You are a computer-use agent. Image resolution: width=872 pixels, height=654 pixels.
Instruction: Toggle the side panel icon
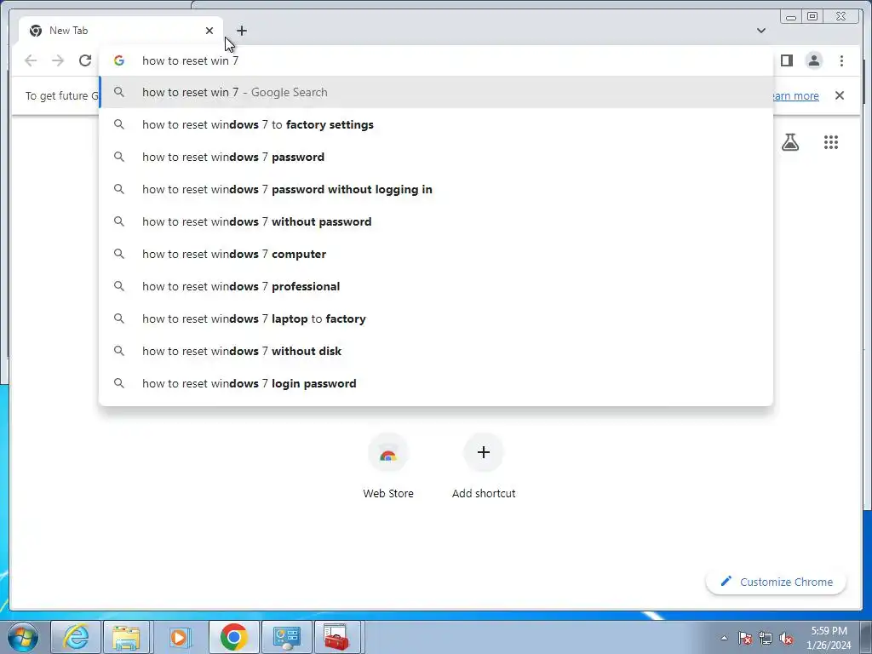[786, 60]
